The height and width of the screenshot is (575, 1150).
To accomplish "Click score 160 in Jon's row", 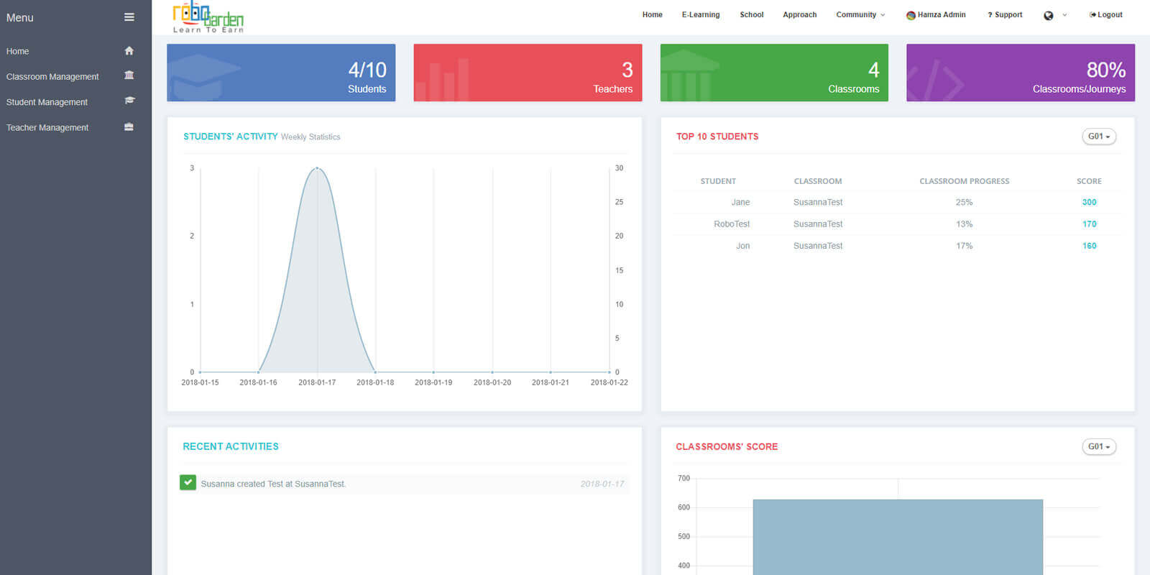I will [x=1090, y=246].
